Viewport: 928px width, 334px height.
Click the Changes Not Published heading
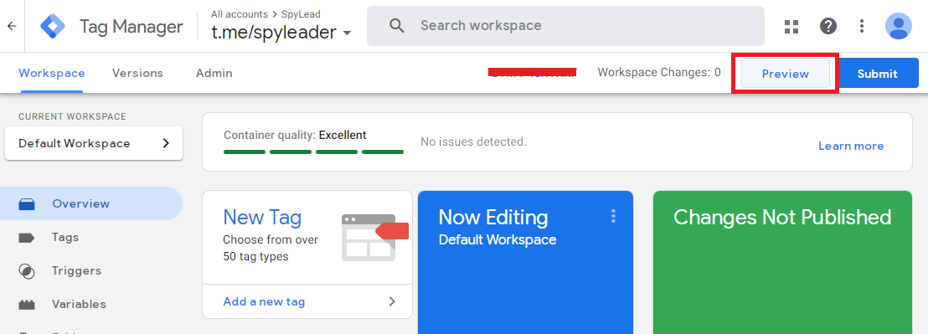tap(781, 218)
